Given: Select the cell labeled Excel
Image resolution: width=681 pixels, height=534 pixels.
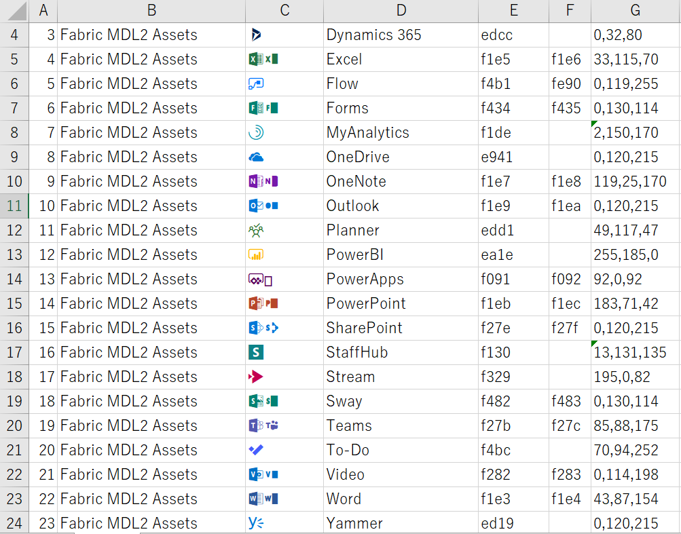Looking at the screenshot, I should click(x=401, y=60).
